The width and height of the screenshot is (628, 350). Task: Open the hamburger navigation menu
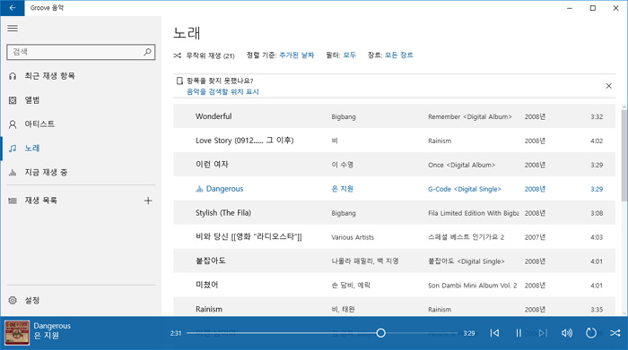pos(13,29)
